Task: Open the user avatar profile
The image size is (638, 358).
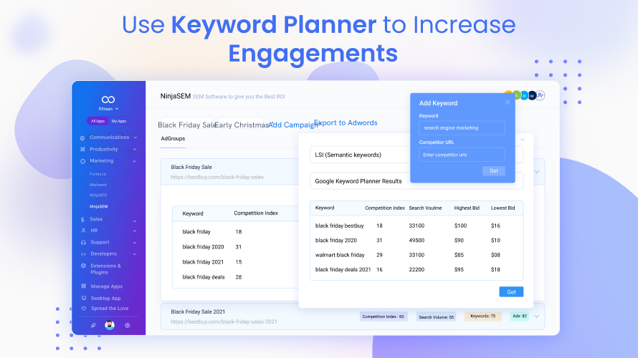Action: pos(110,325)
